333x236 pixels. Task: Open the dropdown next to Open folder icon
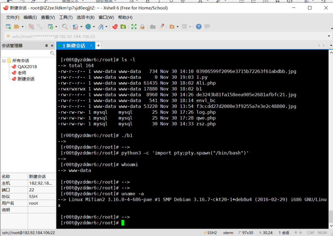[x=23, y=27]
